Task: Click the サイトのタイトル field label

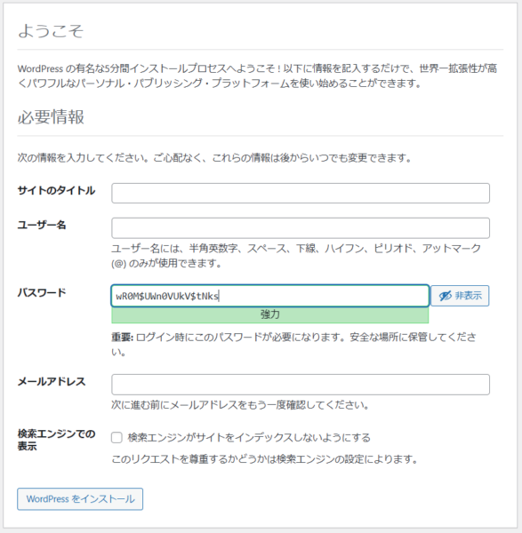Action: pyautogui.click(x=56, y=190)
